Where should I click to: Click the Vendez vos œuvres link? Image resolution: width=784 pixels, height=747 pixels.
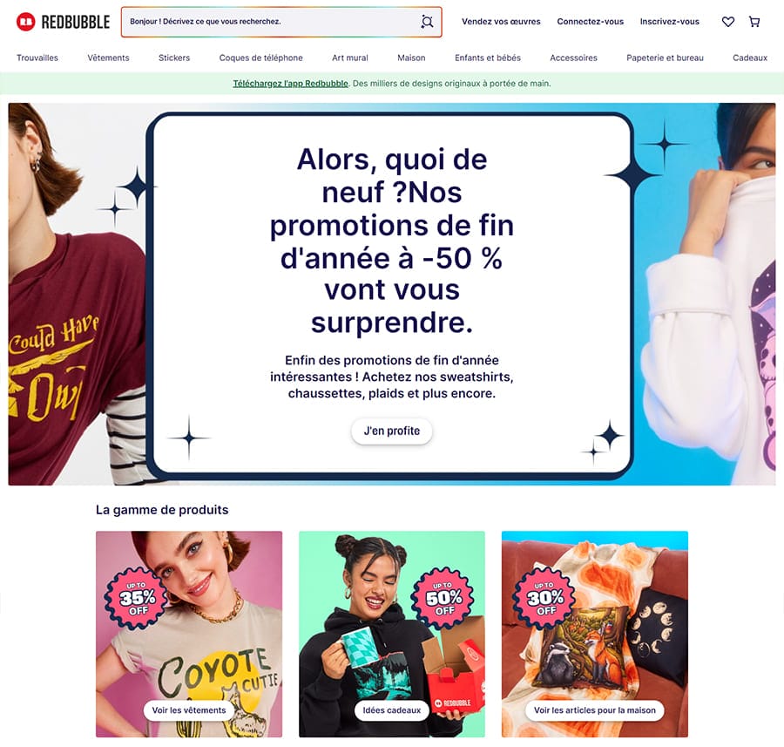pyautogui.click(x=501, y=22)
